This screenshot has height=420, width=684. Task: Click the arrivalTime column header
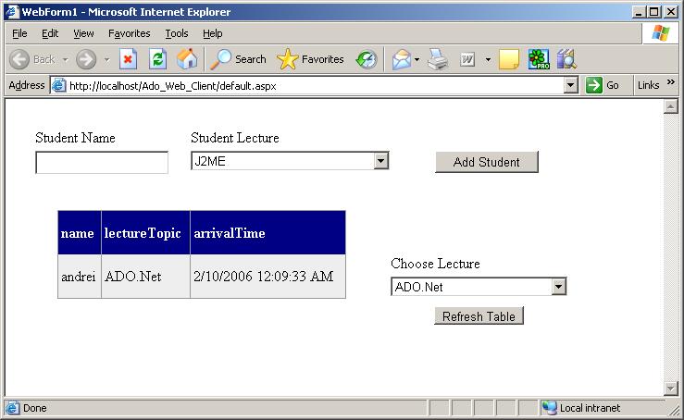pos(267,233)
